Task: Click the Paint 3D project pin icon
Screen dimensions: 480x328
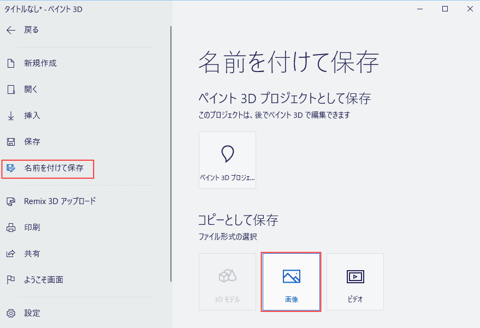Action: 228,153
